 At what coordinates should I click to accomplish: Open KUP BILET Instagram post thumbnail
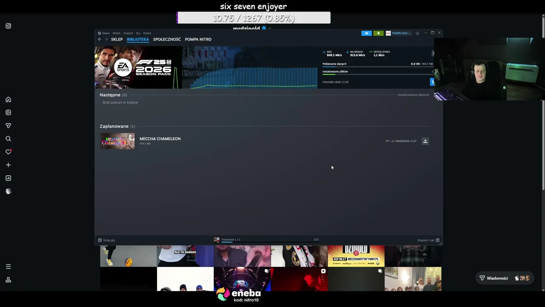[356, 256]
